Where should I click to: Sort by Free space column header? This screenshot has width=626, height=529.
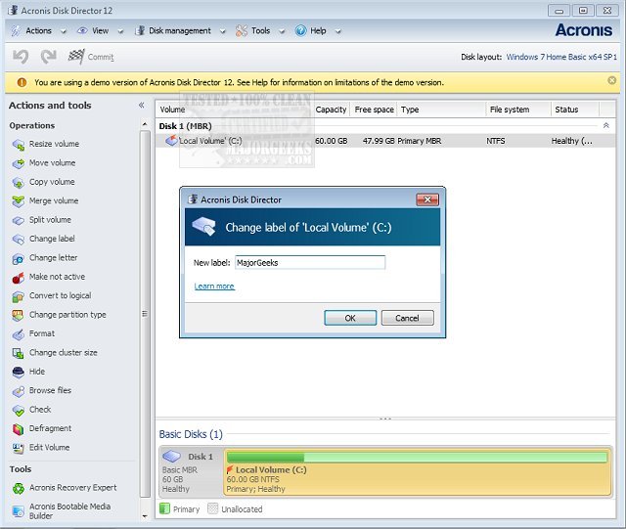tap(374, 110)
